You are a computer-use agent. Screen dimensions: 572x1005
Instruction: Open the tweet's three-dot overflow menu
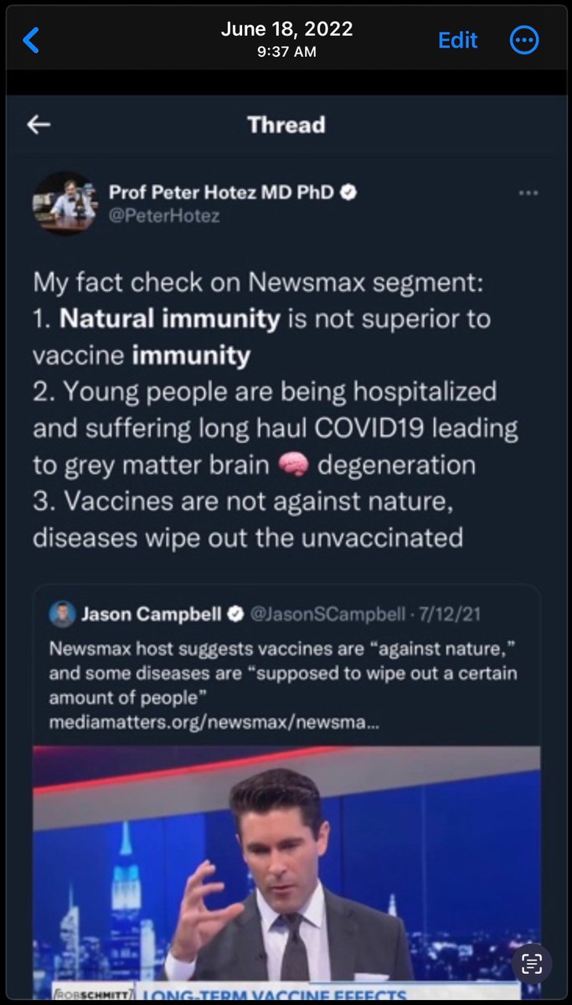528,193
